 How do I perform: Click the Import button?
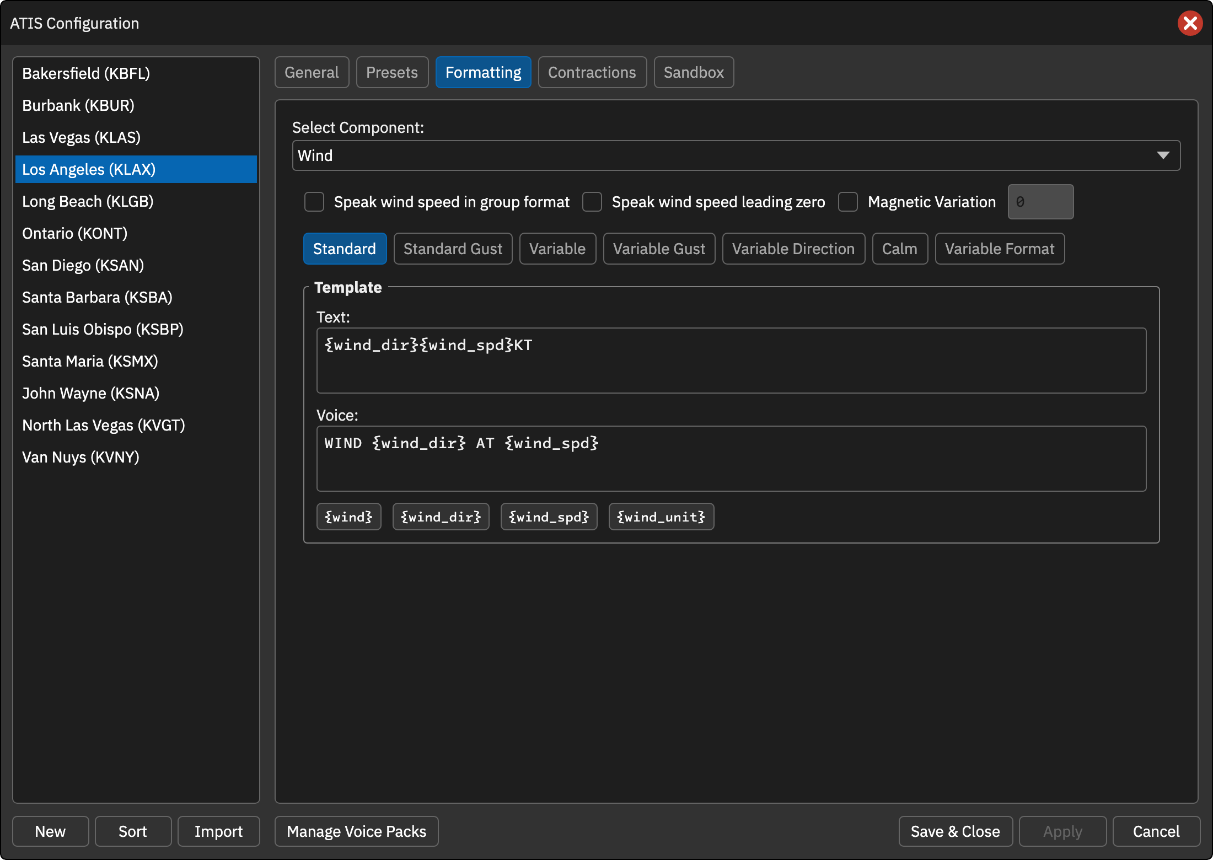point(218,831)
